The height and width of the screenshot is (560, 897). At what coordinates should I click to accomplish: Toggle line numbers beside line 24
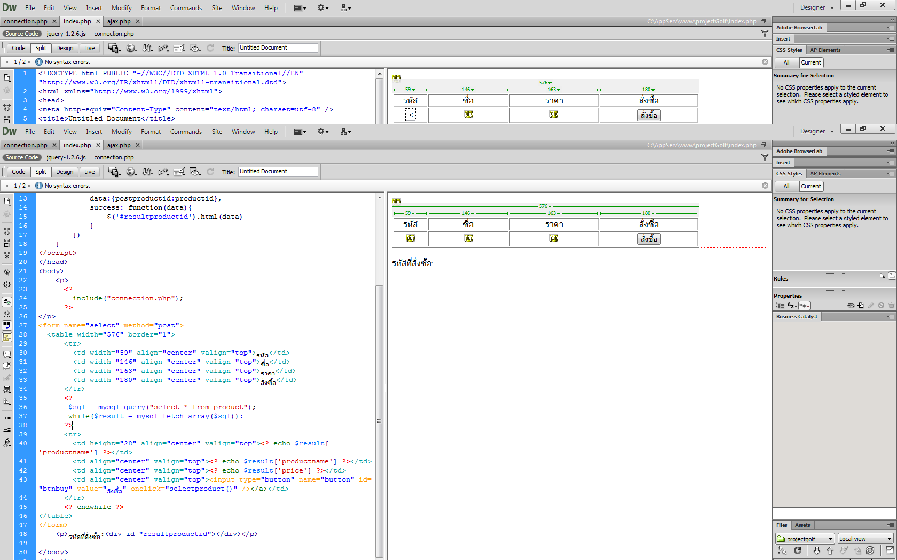7,302
